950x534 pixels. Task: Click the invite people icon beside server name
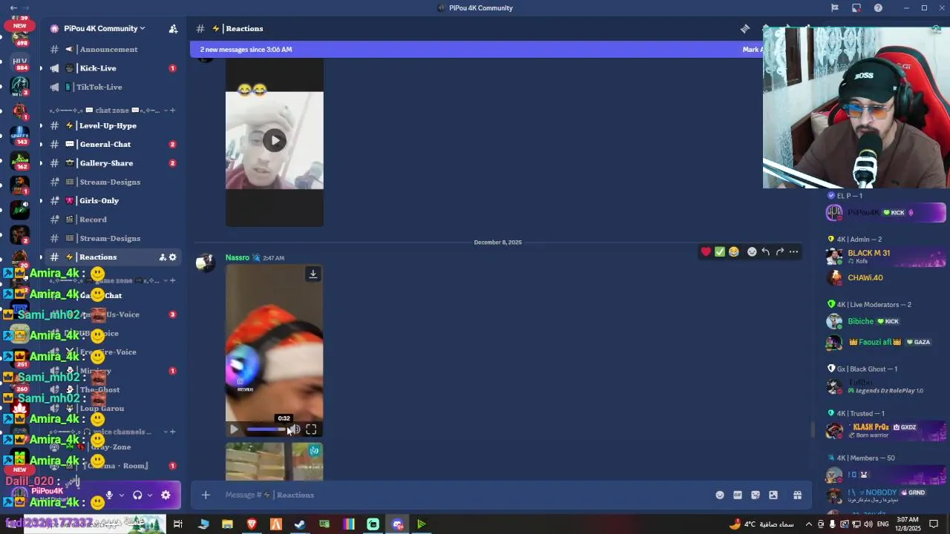coord(173,28)
